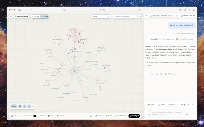Toggle dark mode moon icon
This screenshot has width=204, height=127.
coord(140,17)
